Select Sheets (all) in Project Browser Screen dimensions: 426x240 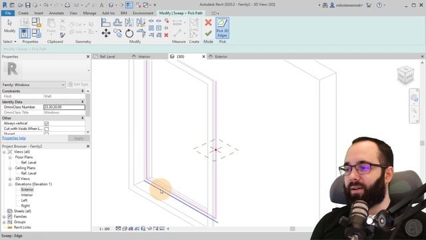tap(22, 211)
